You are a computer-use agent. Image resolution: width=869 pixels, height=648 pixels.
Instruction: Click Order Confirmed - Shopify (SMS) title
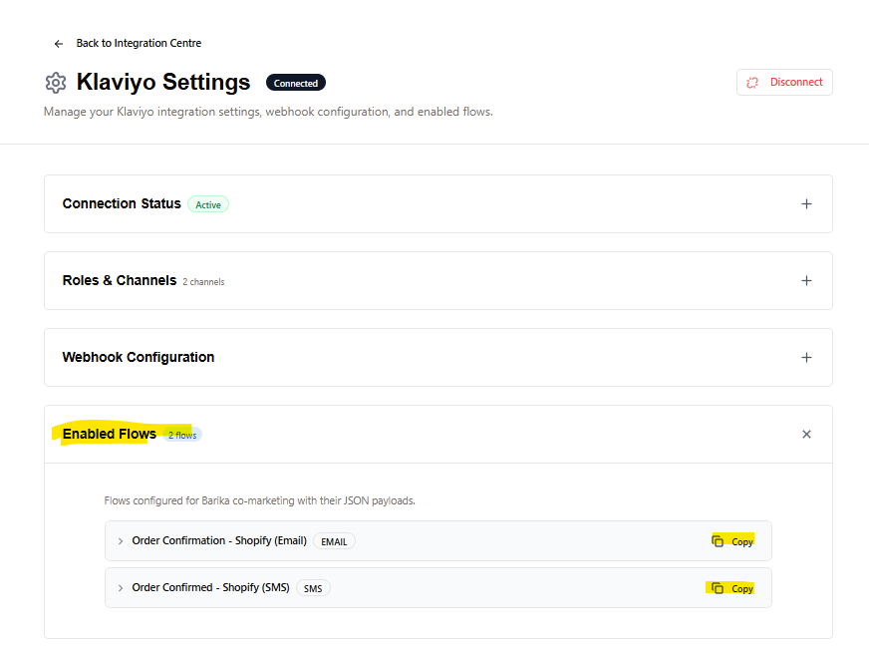click(210, 587)
